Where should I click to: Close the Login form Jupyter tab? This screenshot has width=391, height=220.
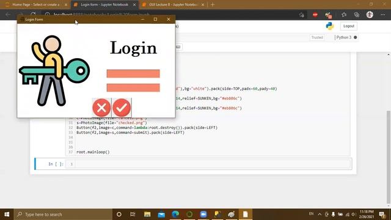[134, 5]
